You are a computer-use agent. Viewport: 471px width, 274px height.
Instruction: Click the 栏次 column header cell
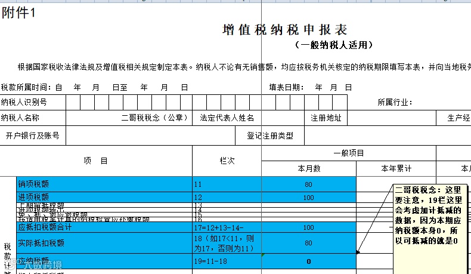[227, 161]
